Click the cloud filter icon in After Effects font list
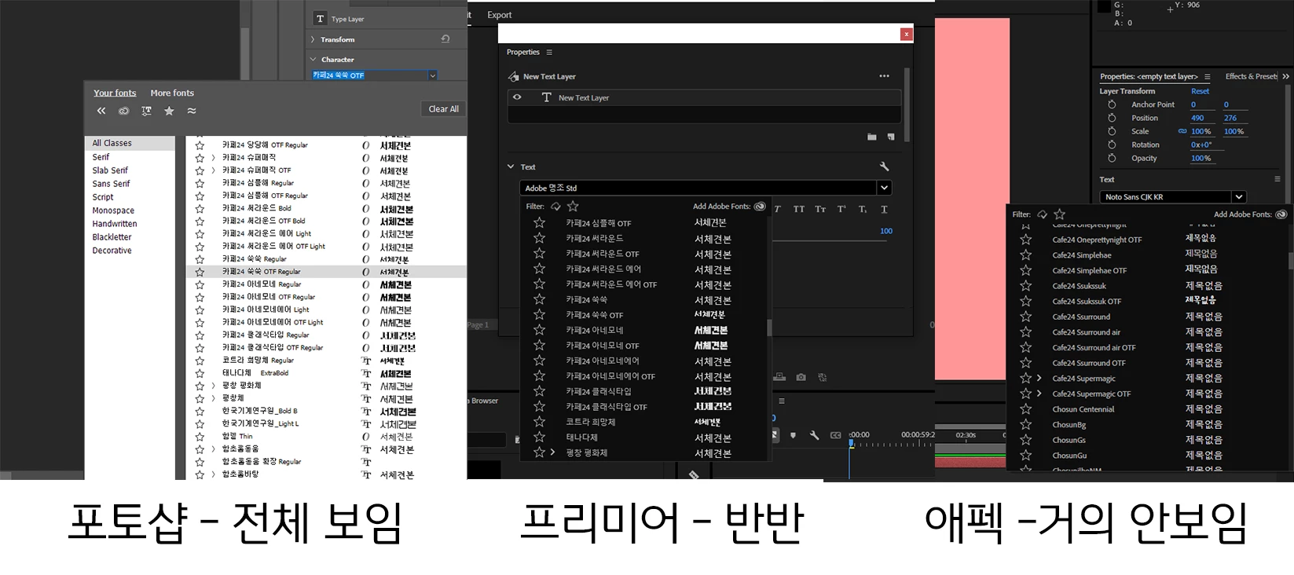Screen dimensions: 1294x575 click(1043, 214)
